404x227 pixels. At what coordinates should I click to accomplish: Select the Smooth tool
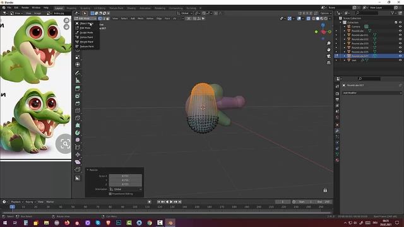[x=78, y=140]
